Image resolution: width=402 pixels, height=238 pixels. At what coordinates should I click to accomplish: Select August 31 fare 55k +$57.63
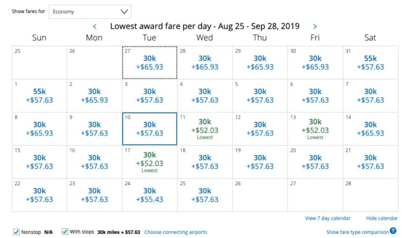[371, 63]
